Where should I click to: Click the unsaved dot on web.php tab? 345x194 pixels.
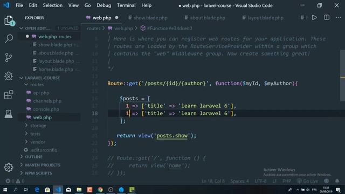pyautogui.click(x=116, y=18)
